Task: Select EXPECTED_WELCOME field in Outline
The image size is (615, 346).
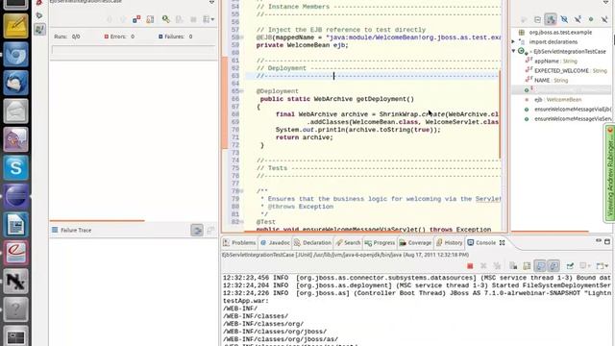Action: (566, 70)
